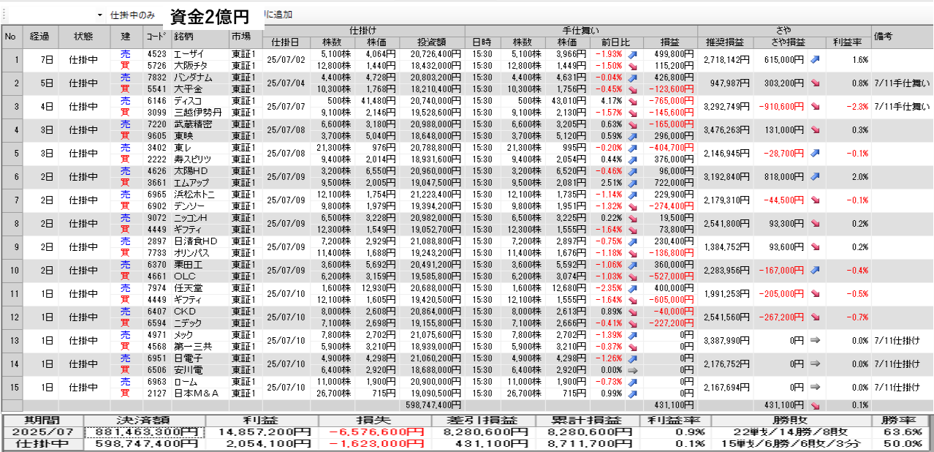Click gray arrow beside row 13 さや損益 0円
This screenshot has width=934, height=452.
[x=815, y=341]
